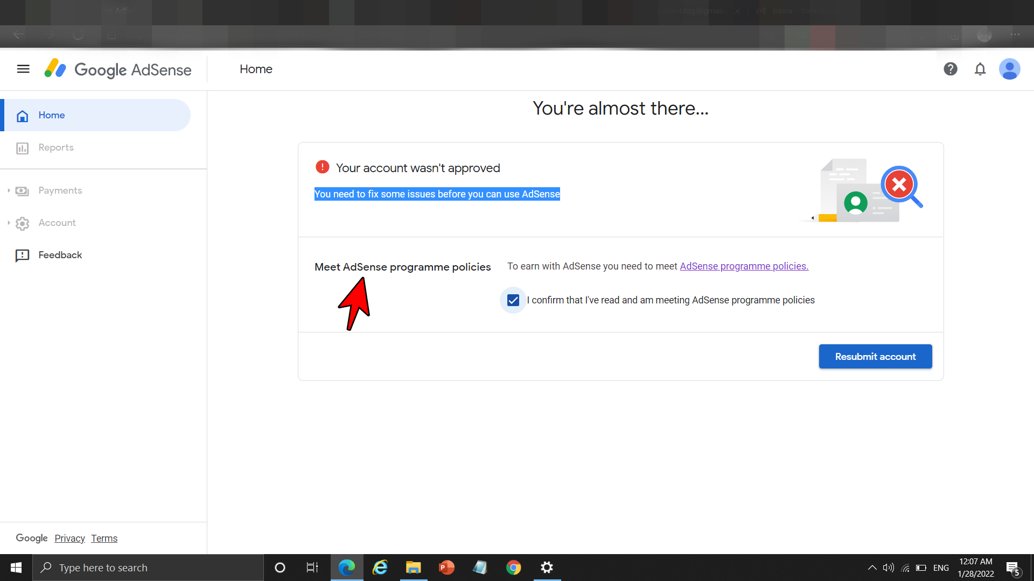Click 'You need to fix some issues' text
The height and width of the screenshot is (581, 1034).
(437, 194)
